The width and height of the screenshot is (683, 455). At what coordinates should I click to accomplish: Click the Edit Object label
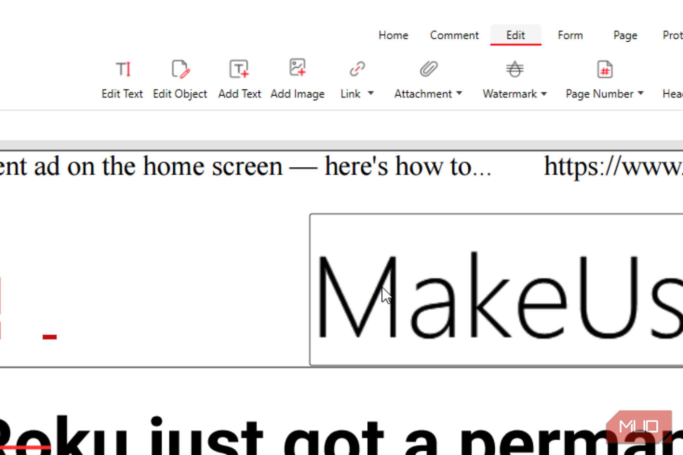click(x=180, y=94)
